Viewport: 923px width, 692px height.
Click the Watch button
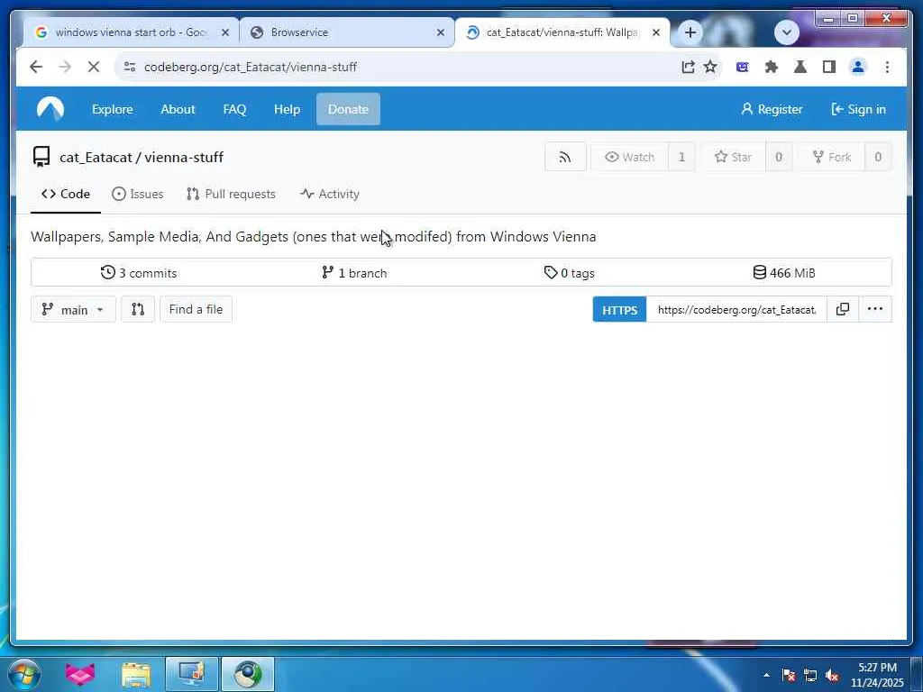pos(630,157)
